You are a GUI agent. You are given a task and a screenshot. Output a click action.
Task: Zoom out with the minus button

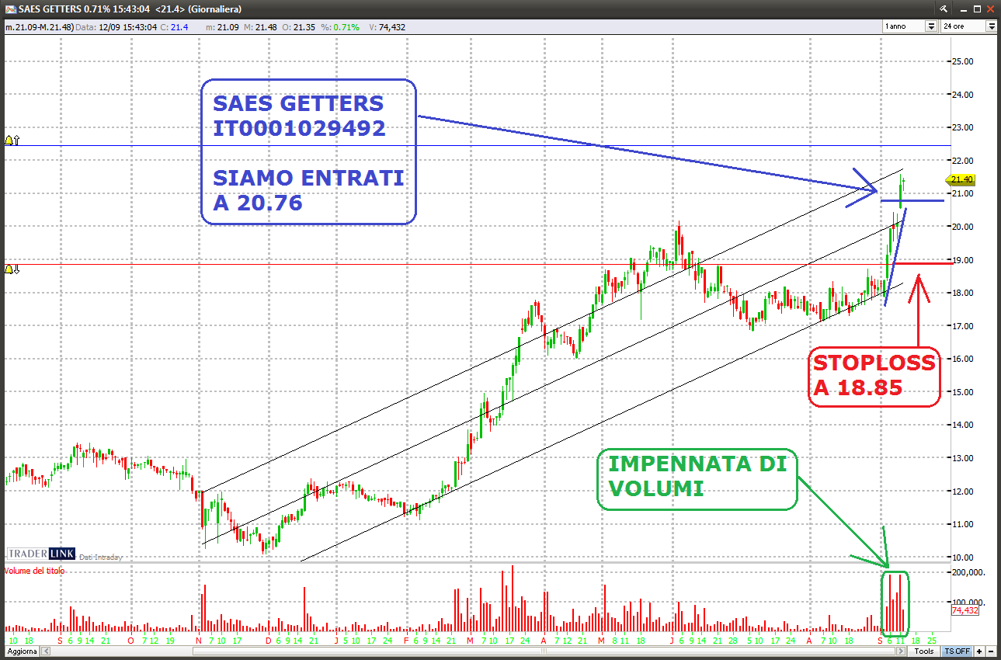pyautogui.click(x=991, y=651)
